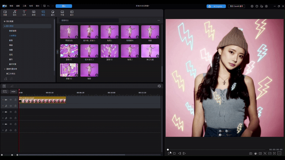This screenshot has width=285, height=160.
Task: Hide video track 1 with eye icon
Action: coord(11,100)
